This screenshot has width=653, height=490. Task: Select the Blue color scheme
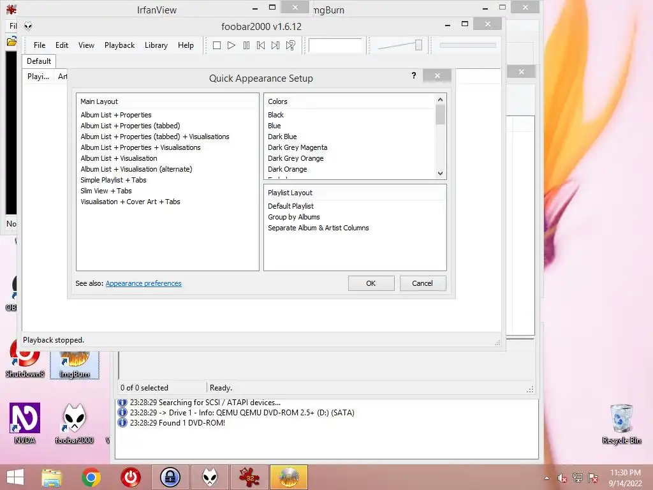(274, 126)
